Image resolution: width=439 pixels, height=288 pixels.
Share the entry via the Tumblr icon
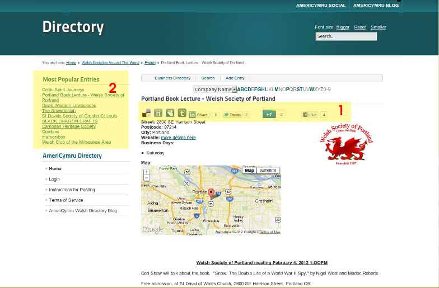tap(182, 113)
